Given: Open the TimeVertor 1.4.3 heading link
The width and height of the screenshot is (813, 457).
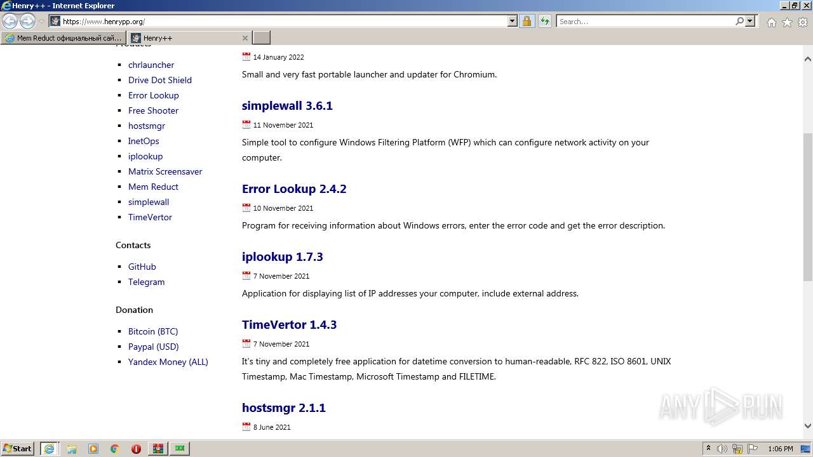Looking at the screenshot, I should (289, 324).
